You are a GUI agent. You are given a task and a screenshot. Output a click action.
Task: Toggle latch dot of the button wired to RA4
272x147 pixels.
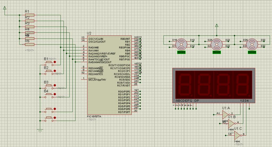coord(55,109)
